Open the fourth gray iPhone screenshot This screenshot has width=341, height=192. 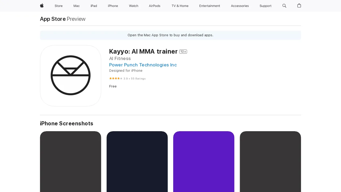tap(270, 162)
